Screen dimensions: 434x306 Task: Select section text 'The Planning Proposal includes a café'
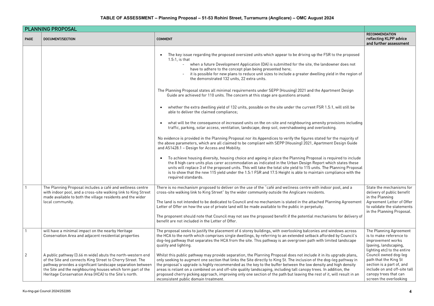[x=97, y=194]
